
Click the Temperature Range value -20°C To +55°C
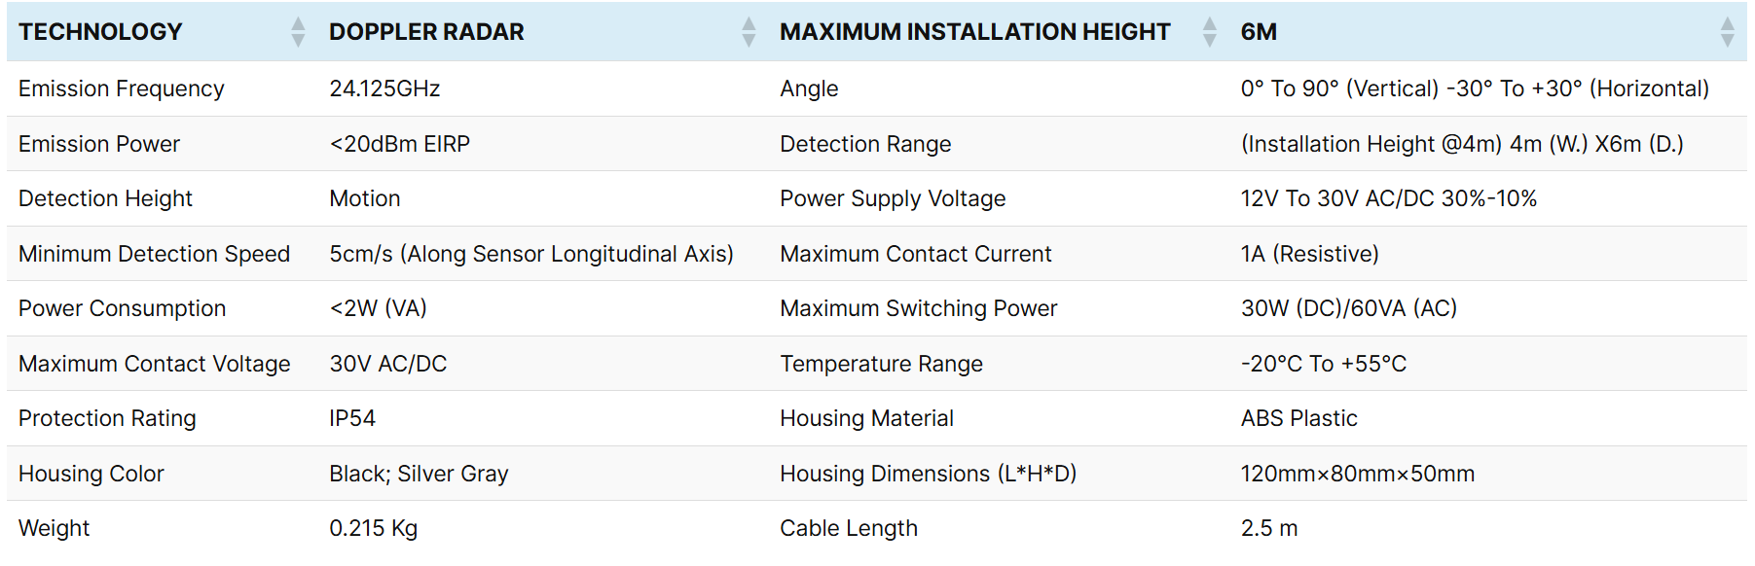pyautogui.click(x=1323, y=364)
